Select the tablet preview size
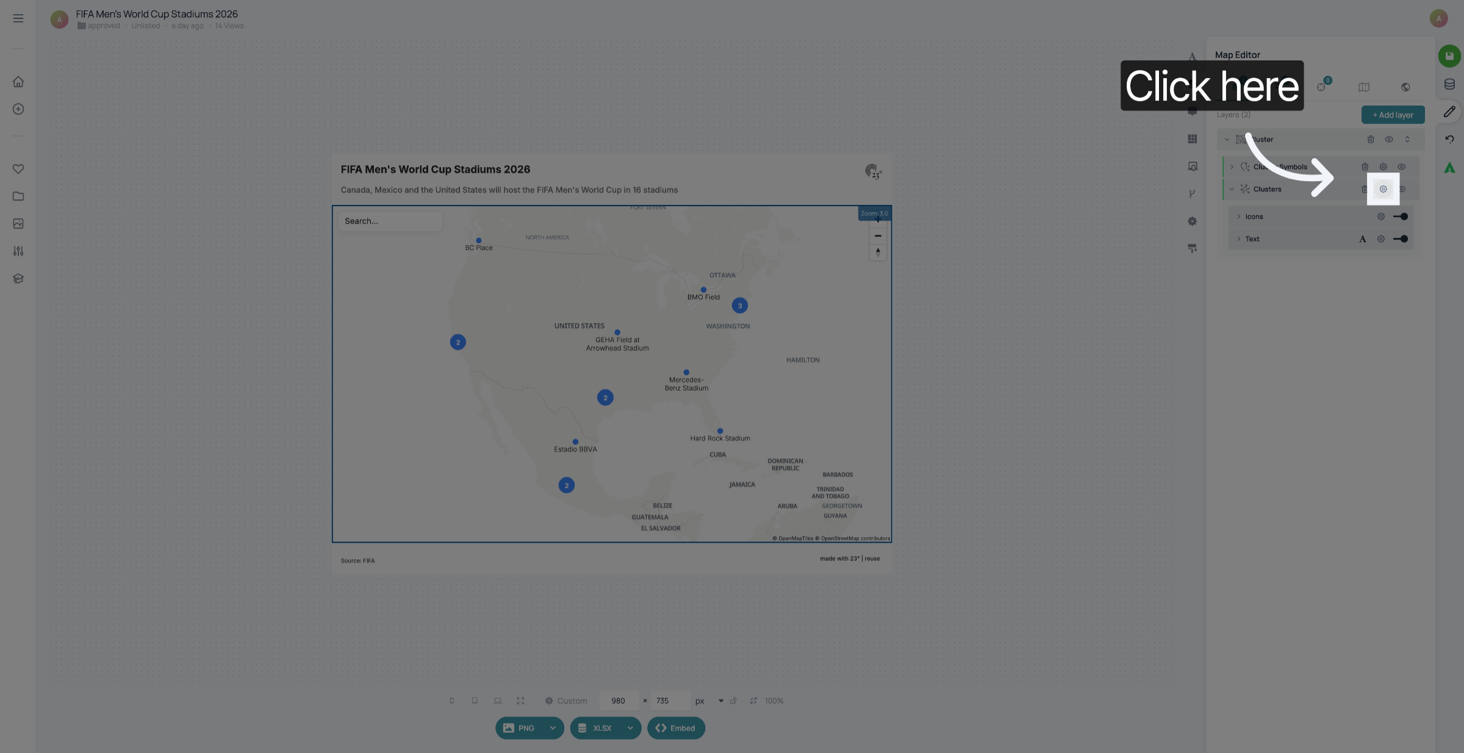The height and width of the screenshot is (753, 1464). pyautogui.click(x=475, y=701)
